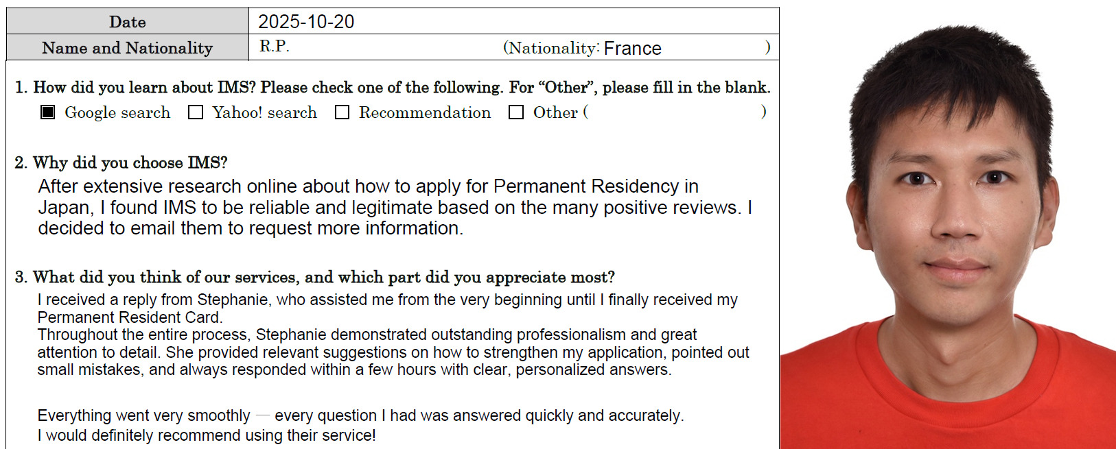The width and height of the screenshot is (1116, 449).
Task: Click the "(Nationality:" label text
Action: 551,48
